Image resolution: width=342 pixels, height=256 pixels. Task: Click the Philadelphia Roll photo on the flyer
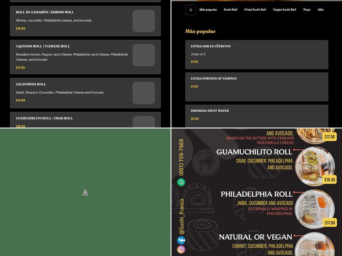coord(315,209)
